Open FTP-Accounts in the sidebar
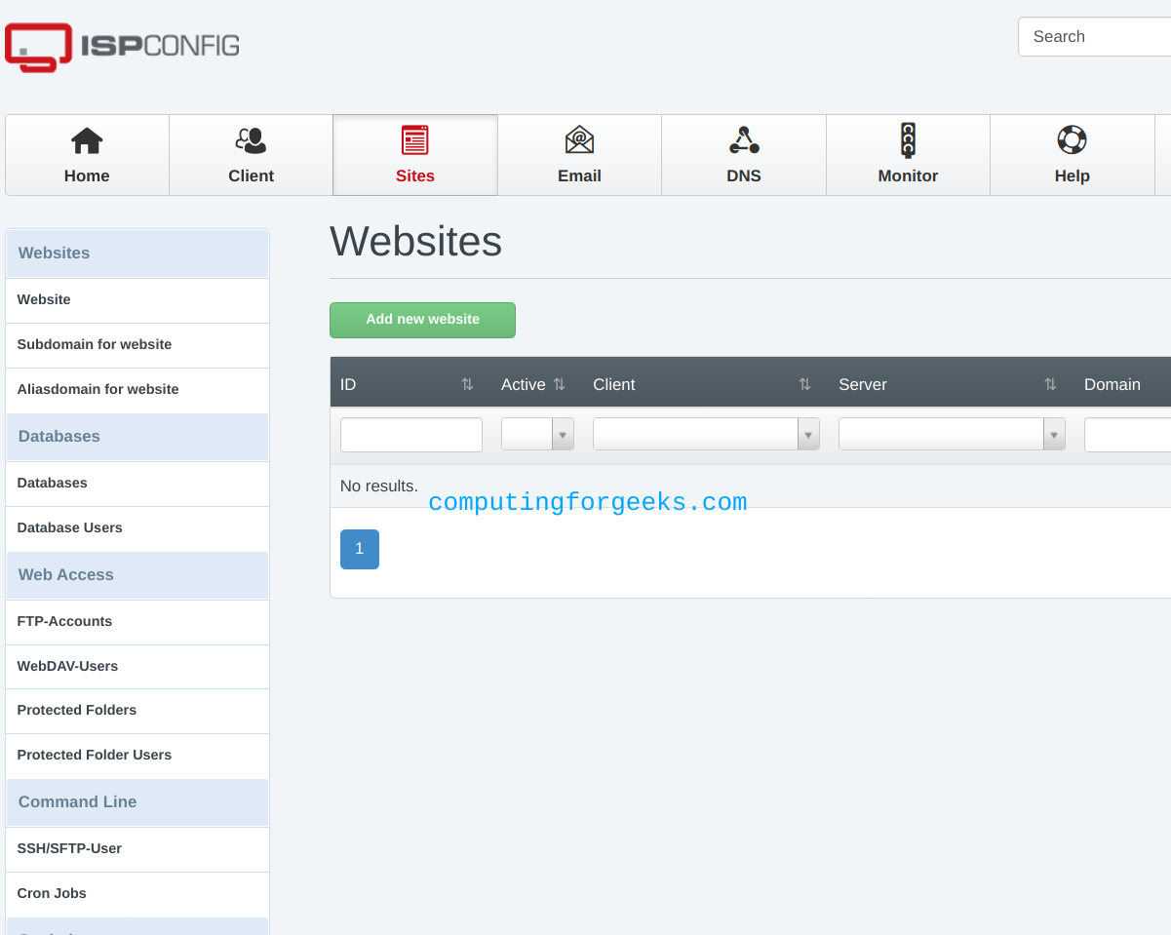Screen dimensions: 1171x935 (x=64, y=621)
